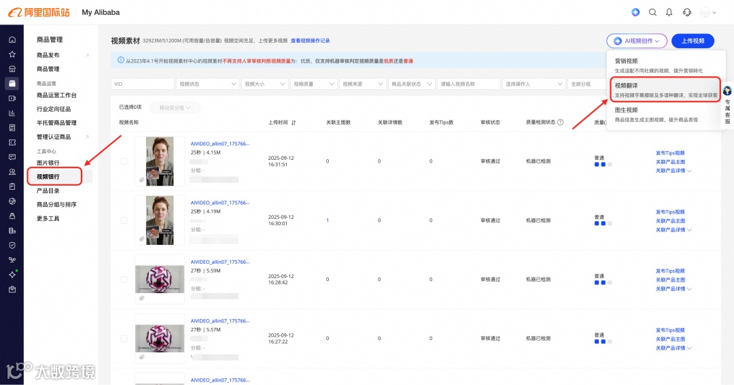Image resolution: width=734 pixels, height=385 pixels.
Task: Click the 上传视频 upload button
Action: [693, 41]
